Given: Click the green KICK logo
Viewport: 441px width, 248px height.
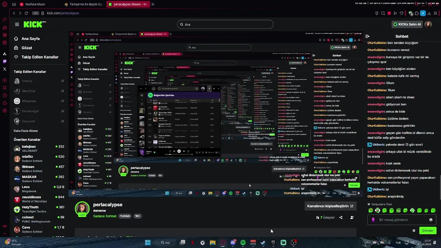Looking at the screenshot, I should tap(35, 24).
